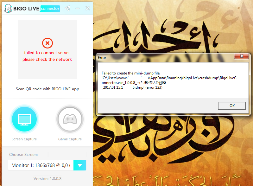
Task: Click OK in the Error dialog
Action: (x=232, y=106)
